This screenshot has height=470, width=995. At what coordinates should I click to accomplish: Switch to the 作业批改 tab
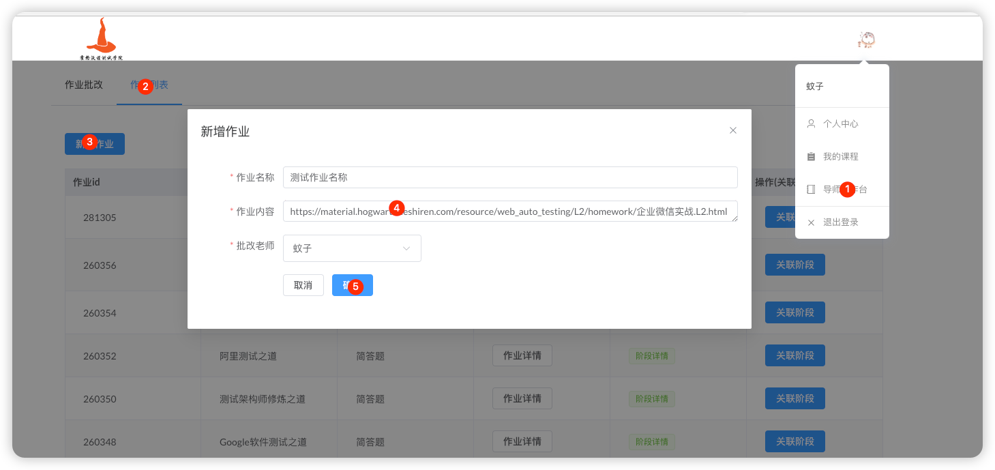83,85
